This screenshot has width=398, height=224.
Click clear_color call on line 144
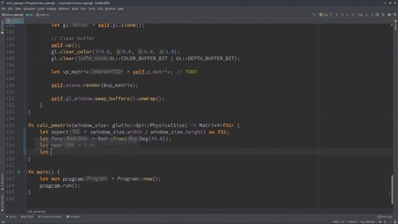pyautogui.click(x=76, y=52)
